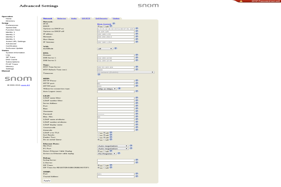
Task: Open the QoS/Security tab
Action: click(101, 18)
